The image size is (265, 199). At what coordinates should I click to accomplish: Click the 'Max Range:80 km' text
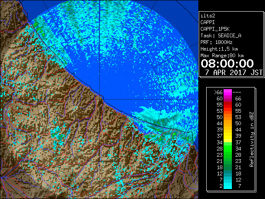pyautogui.click(x=222, y=56)
